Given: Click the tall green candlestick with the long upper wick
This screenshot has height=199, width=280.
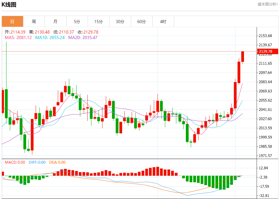Looking at the screenshot, I should pyautogui.click(x=6, y=104).
